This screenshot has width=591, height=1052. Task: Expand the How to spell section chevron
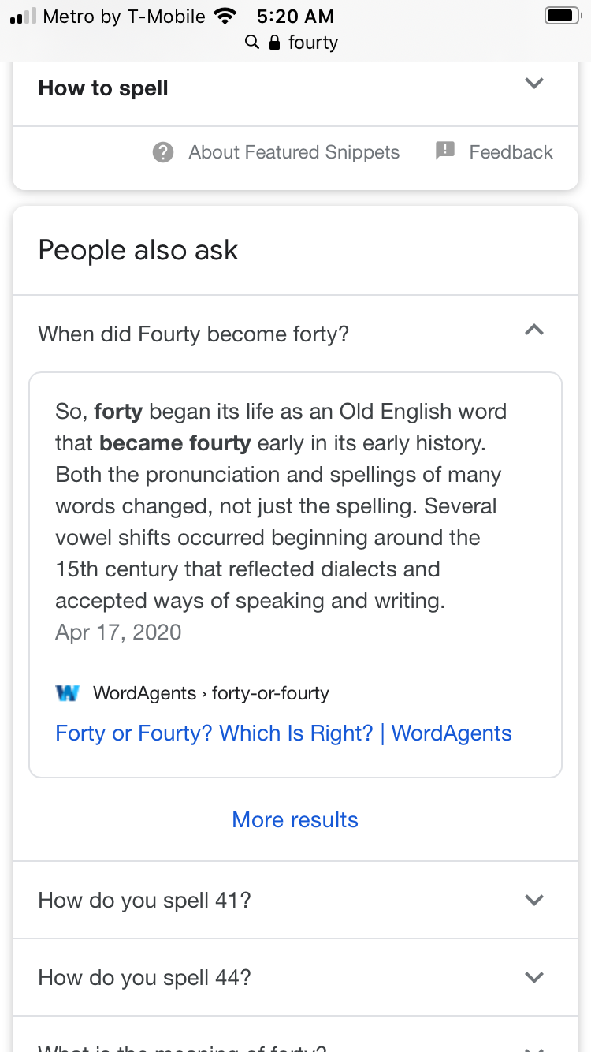click(534, 84)
